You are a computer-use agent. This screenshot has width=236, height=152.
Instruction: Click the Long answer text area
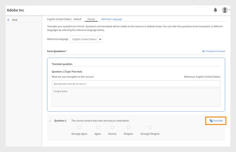[x=136, y=97]
